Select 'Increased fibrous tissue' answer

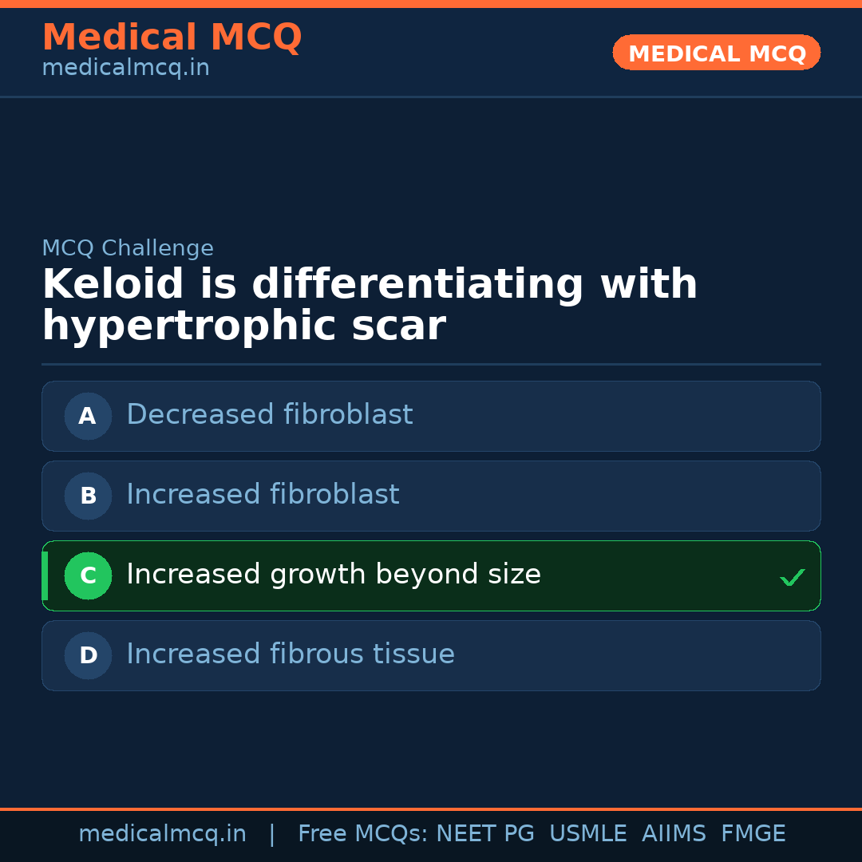tap(291, 654)
